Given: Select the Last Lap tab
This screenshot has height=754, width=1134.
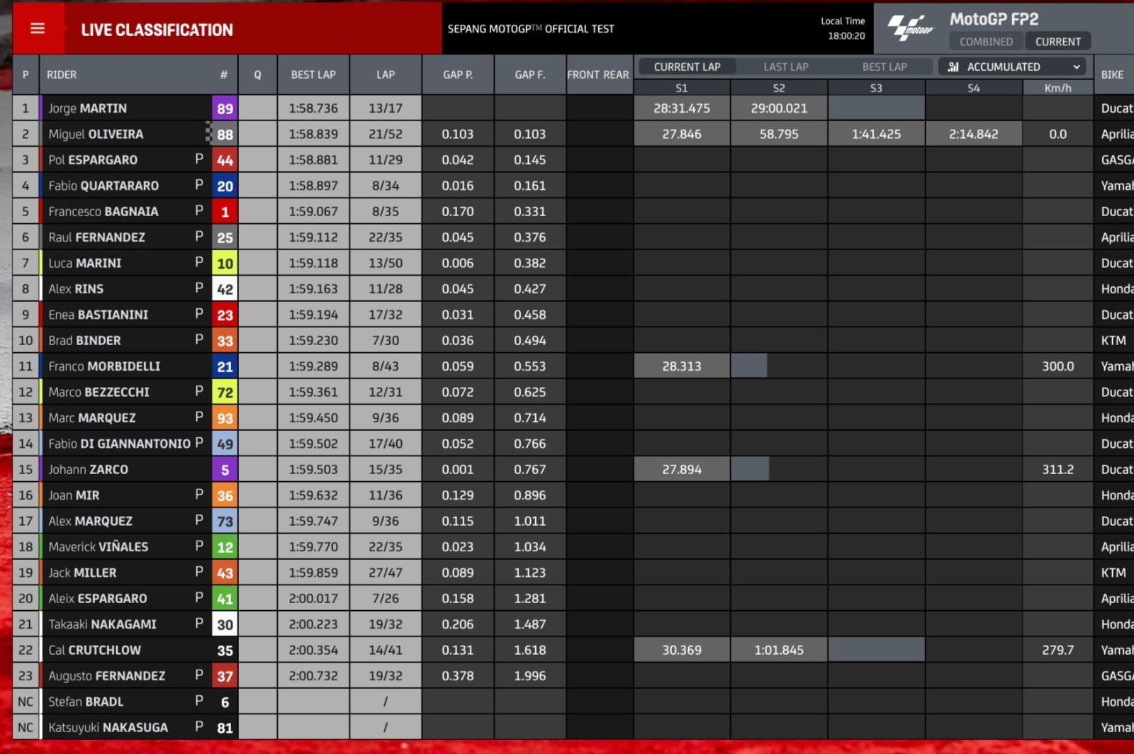Looking at the screenshot, I should (x=785, y=67).
